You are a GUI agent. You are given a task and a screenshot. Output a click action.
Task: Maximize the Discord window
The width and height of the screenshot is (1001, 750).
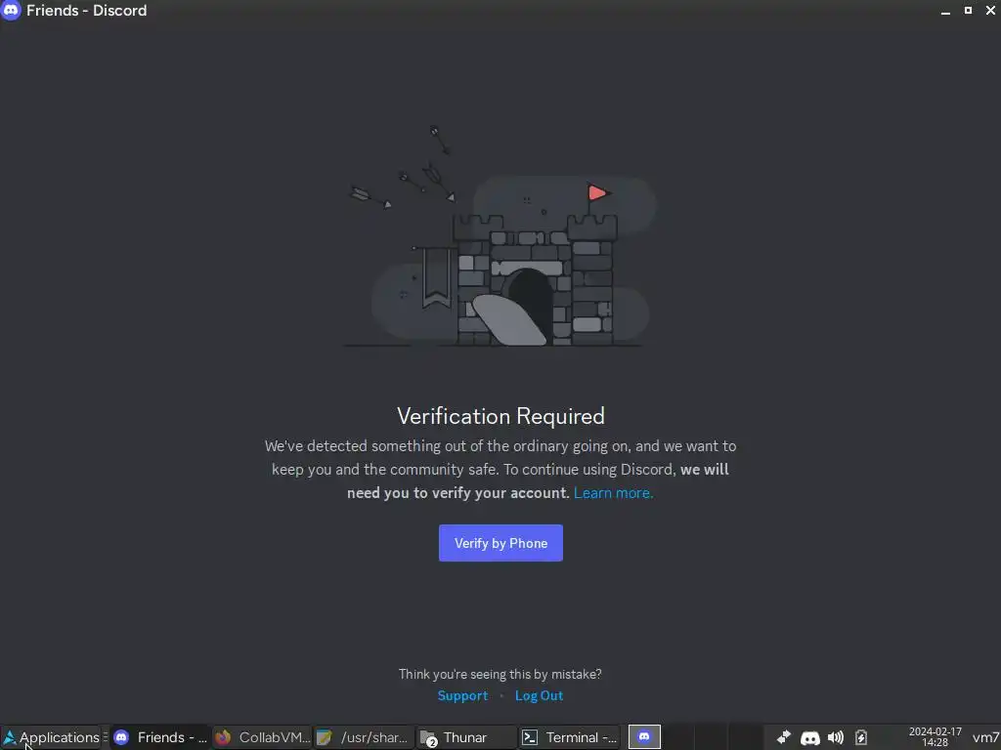tap(969, 10)
